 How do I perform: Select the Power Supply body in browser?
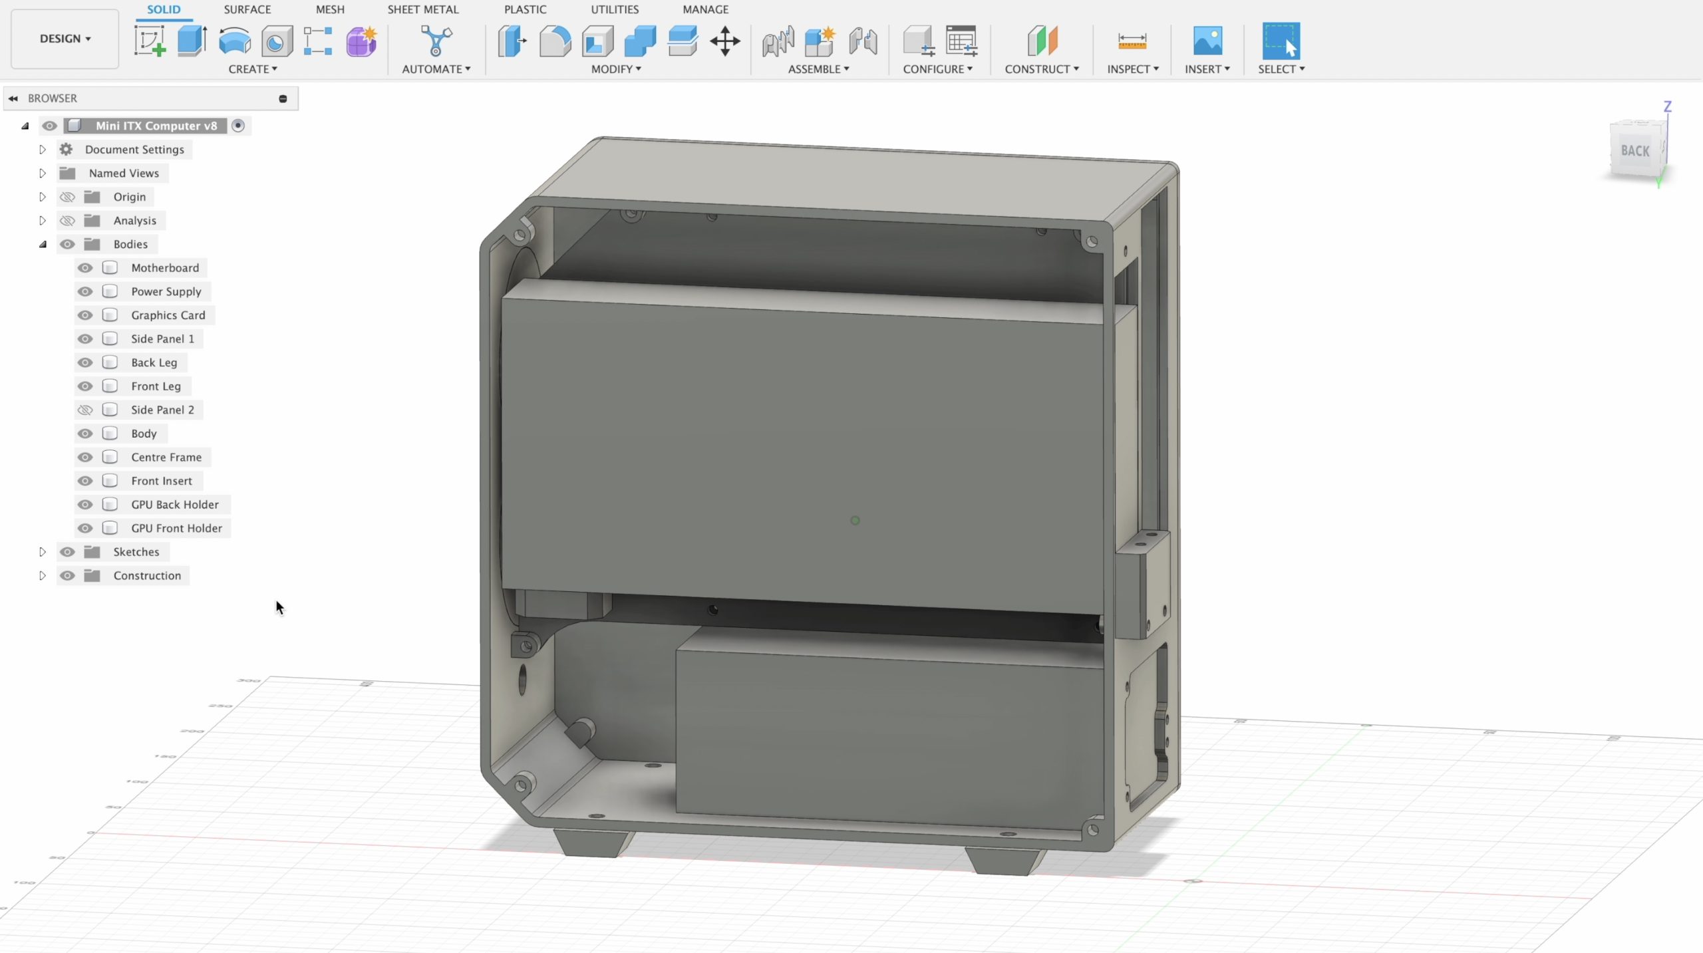166,291
